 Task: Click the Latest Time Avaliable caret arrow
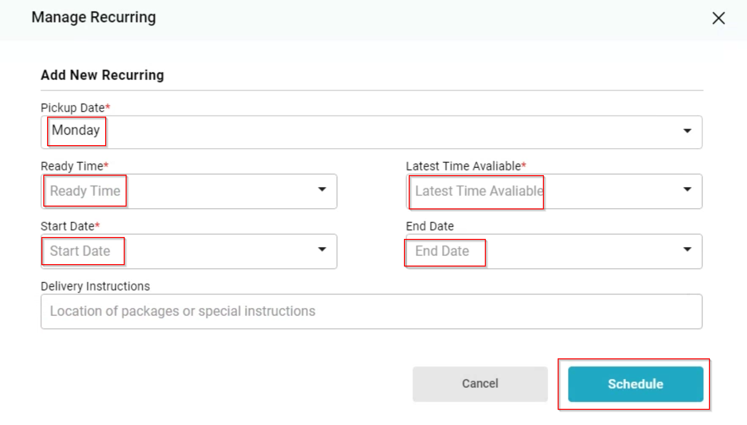tap(687, 189)
